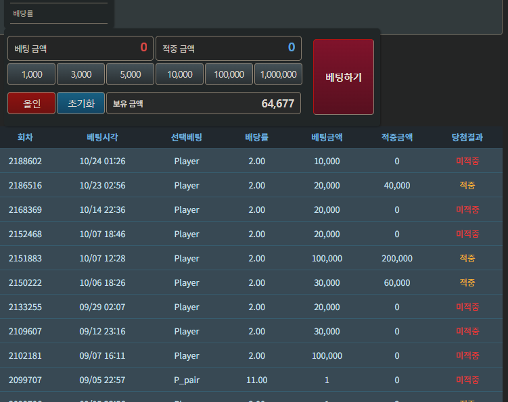Select round number 2168369

[25, 209]
